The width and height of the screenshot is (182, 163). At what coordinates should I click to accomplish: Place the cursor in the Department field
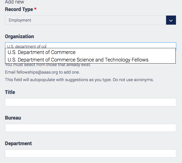coord(90,153)
